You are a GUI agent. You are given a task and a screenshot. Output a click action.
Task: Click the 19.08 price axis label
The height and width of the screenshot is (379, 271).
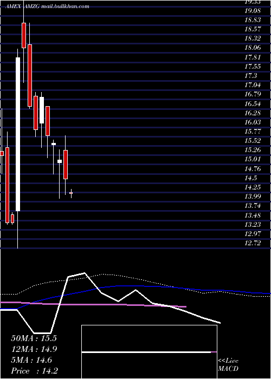coord(253,11)
